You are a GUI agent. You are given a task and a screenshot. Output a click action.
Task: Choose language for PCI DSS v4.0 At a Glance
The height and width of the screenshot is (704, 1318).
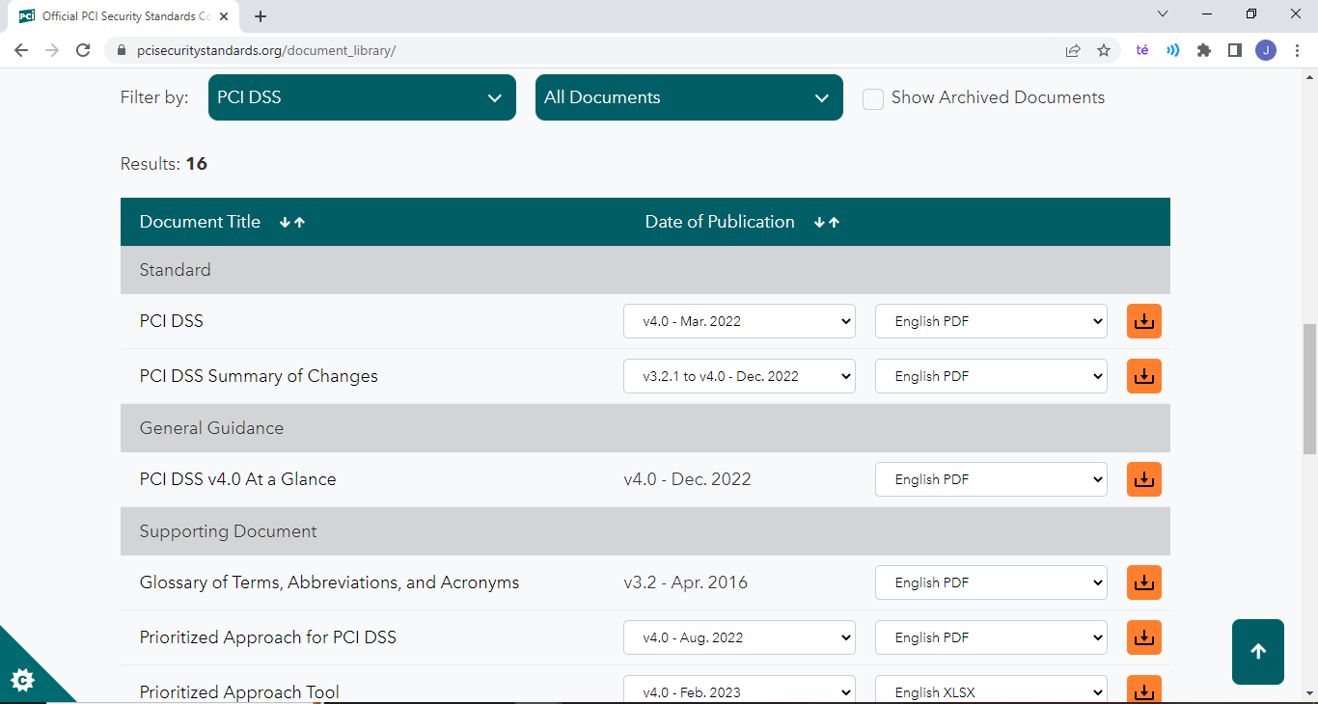tap(991, 479)
